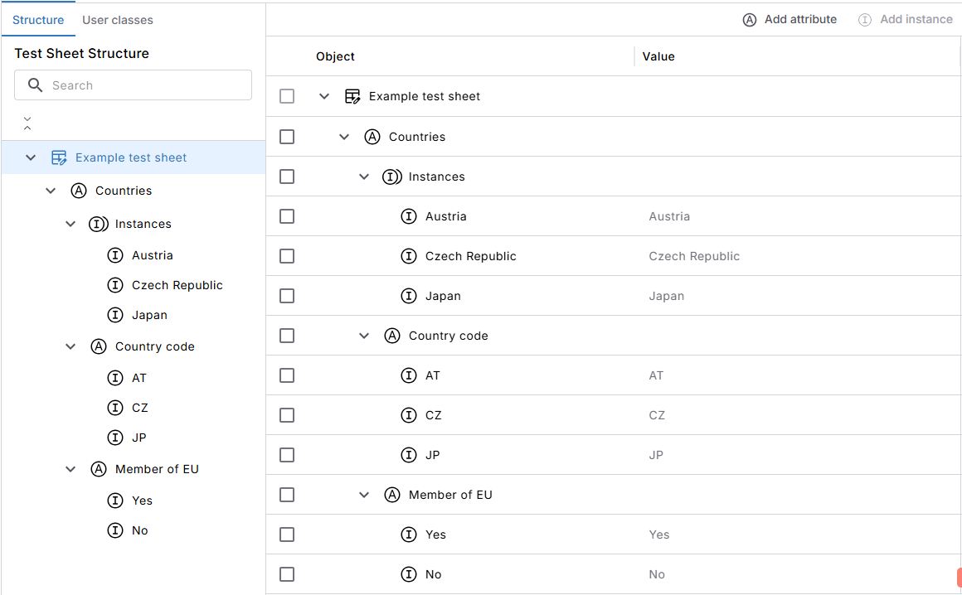Click the search magnifier icon

[x=35, y=85]
